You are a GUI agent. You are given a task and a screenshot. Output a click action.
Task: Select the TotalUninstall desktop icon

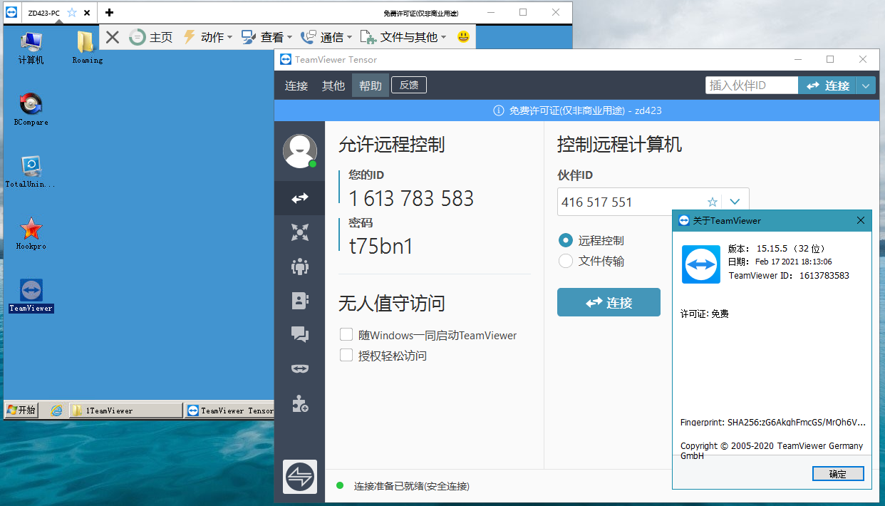(31, 172)
